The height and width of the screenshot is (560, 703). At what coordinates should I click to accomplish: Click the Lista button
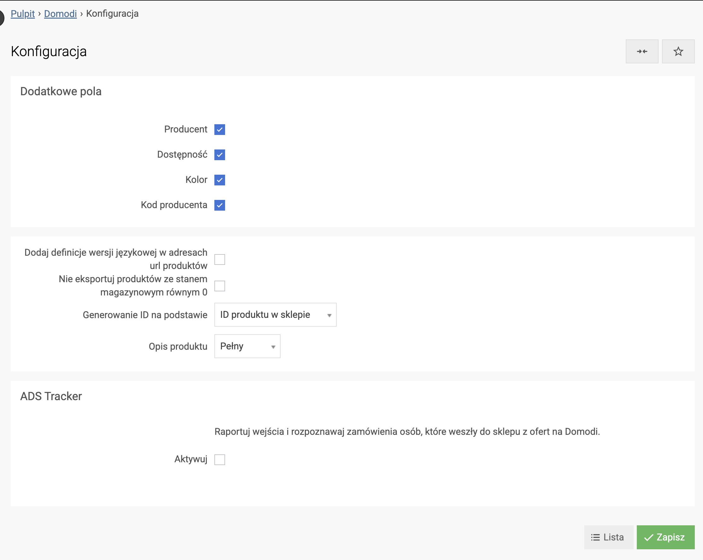(x=608, y=537)
